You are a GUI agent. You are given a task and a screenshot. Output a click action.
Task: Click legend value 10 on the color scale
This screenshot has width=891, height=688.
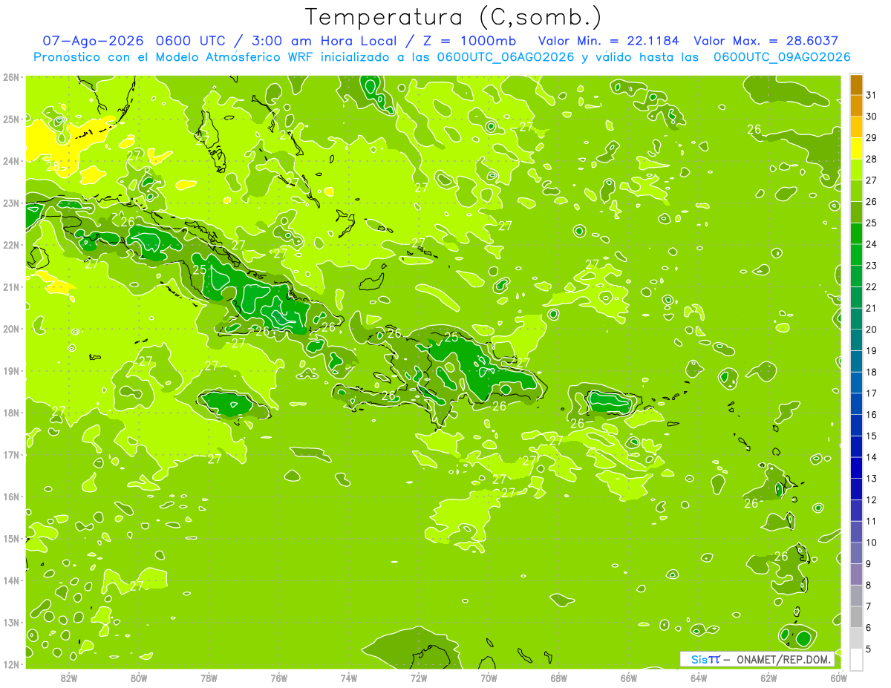point(871,543)
